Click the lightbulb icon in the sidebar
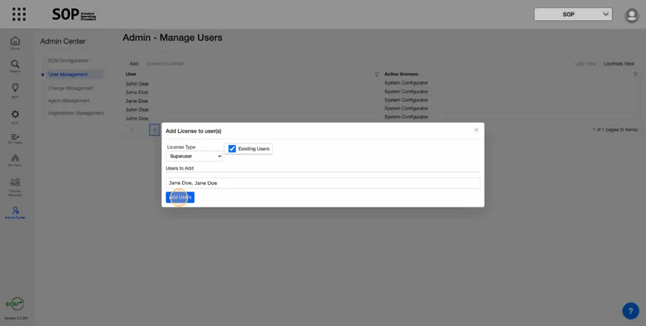646x326 pixels. [x=15, y=90]
